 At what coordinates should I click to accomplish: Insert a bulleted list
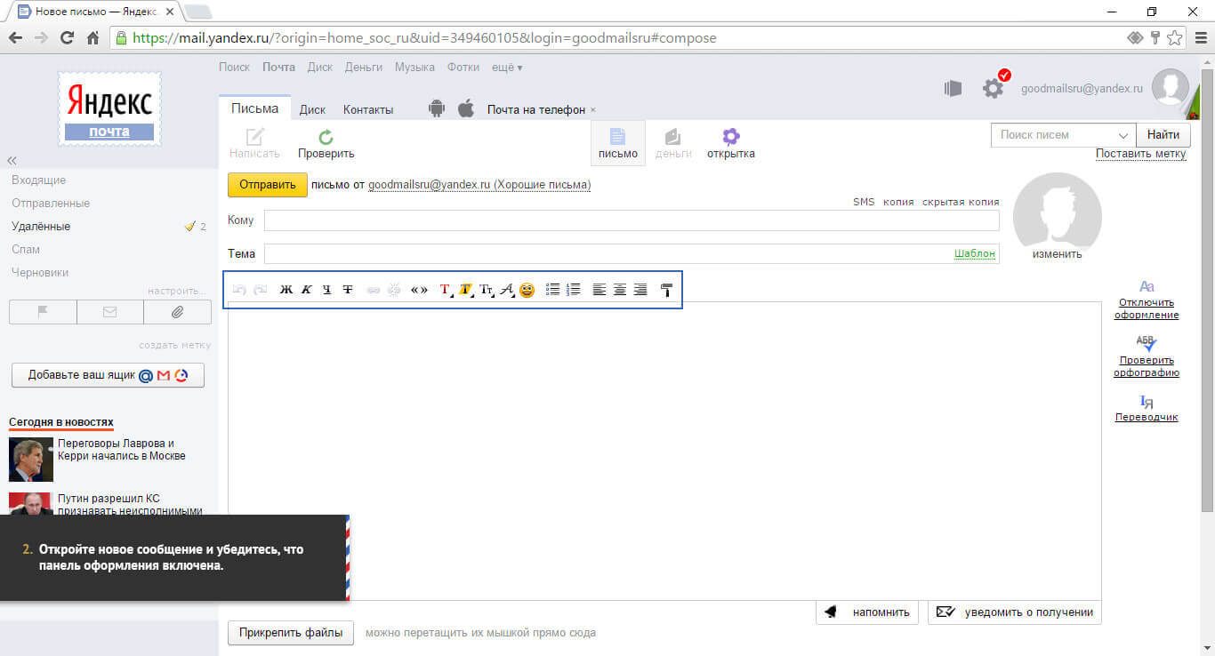[552, 290]
